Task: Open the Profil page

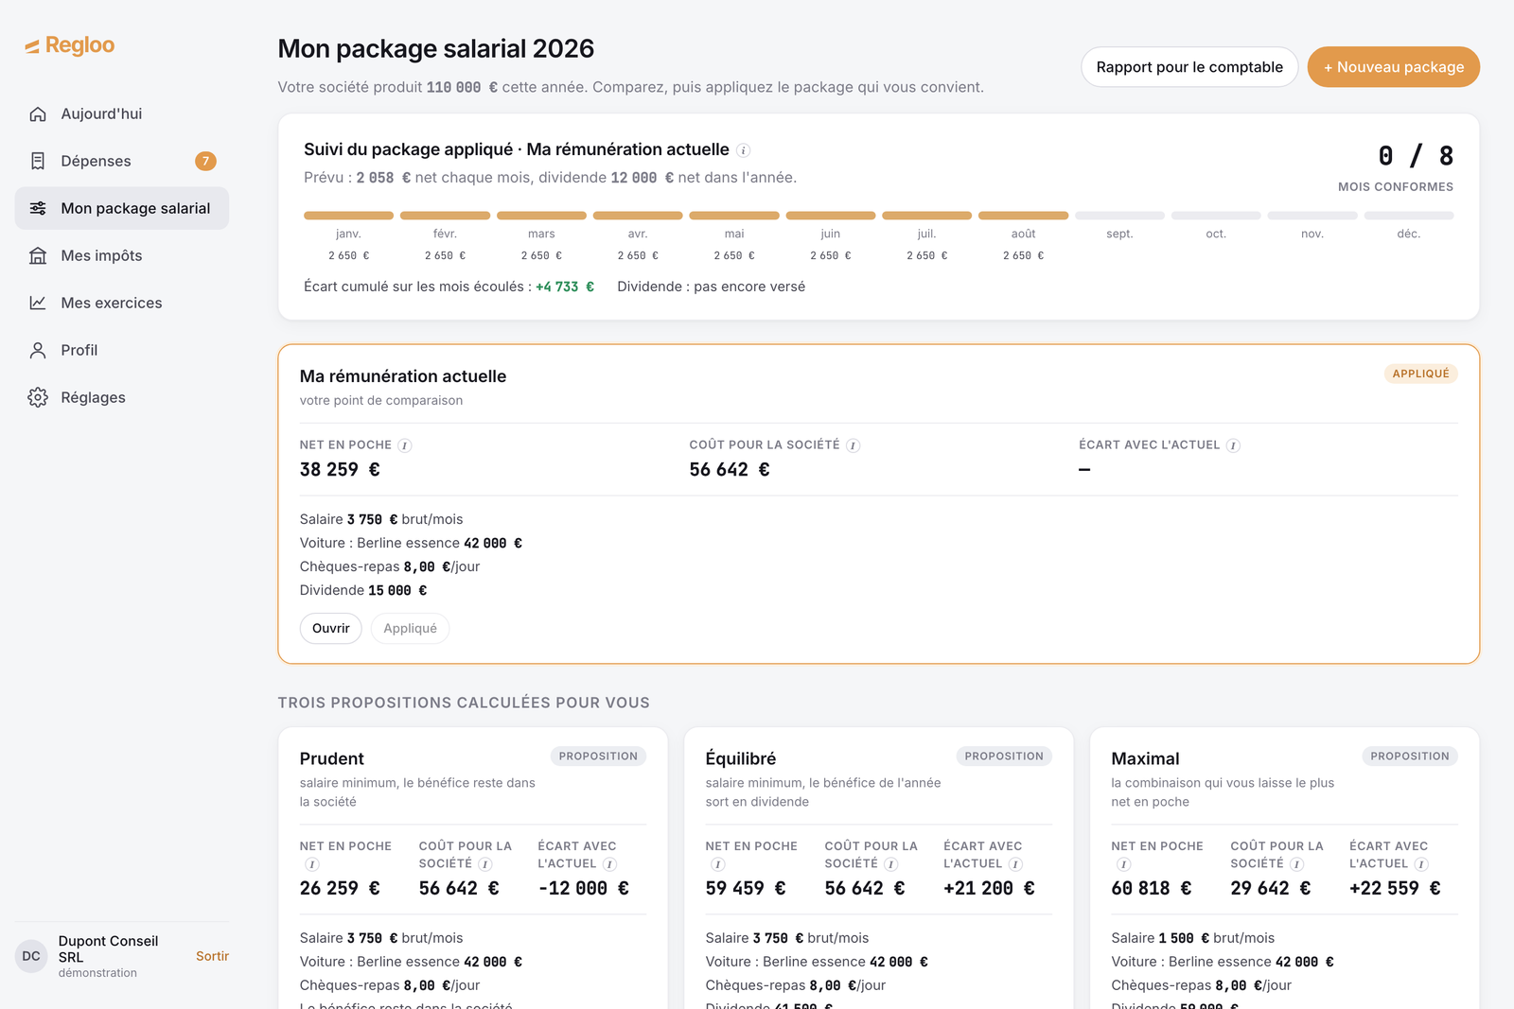Action: pyautogui.click(x=122, y=350)
